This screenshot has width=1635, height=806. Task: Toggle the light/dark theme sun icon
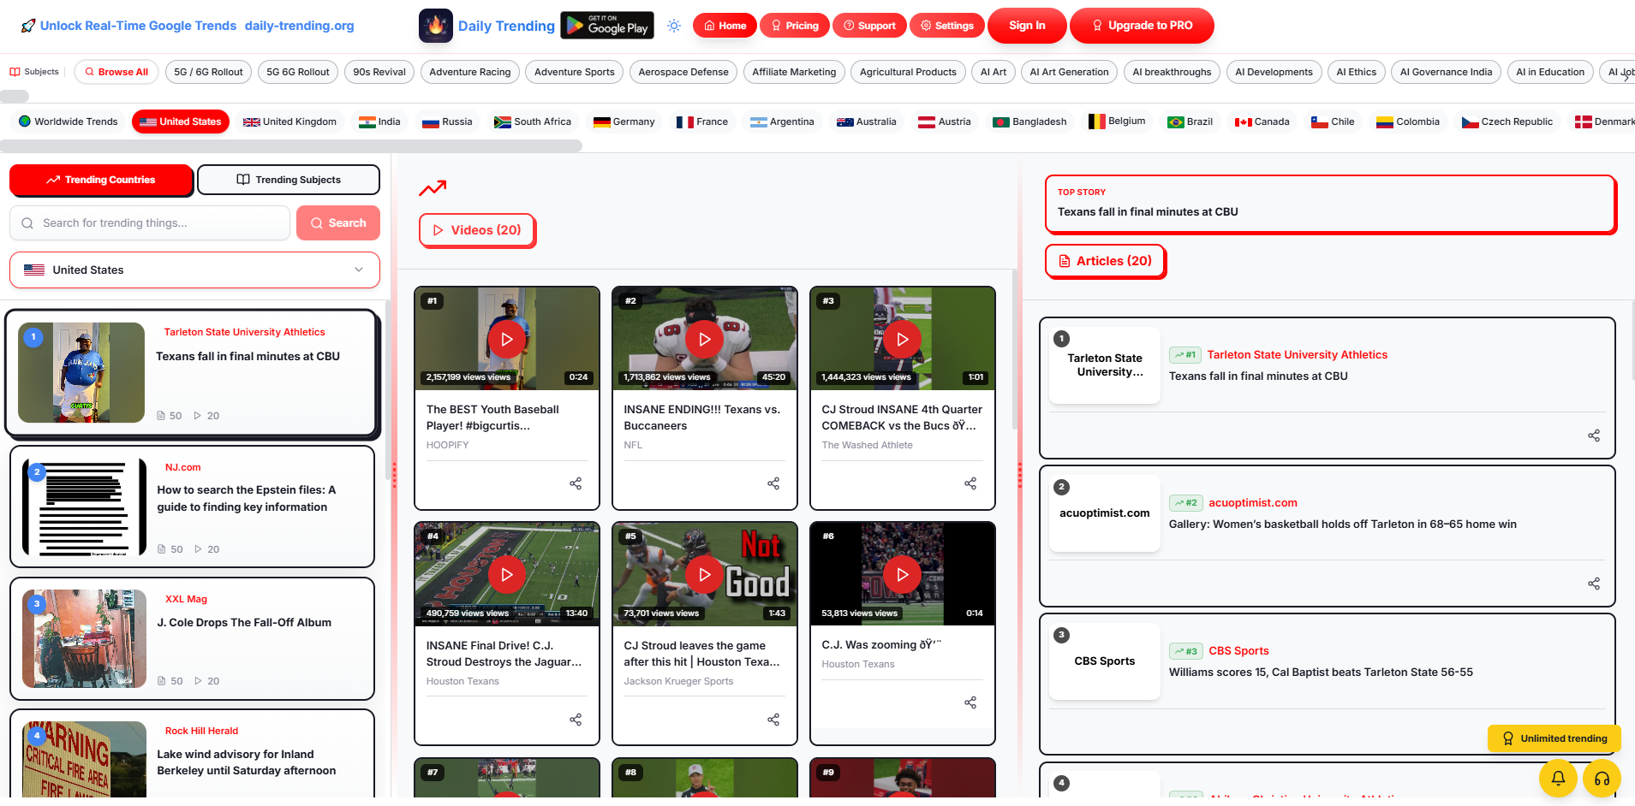[x=674, y=26]
